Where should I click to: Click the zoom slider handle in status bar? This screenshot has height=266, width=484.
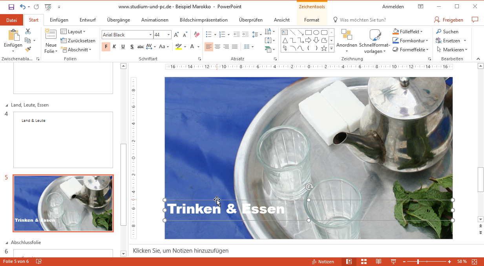click(418, 262)
